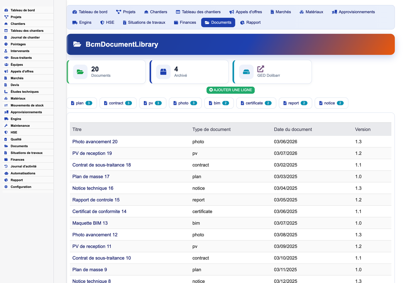Image resolution: width=403 pixels, height=283 pixels.
Task: Click the Intervenants person icon
Action: (6, 51)
